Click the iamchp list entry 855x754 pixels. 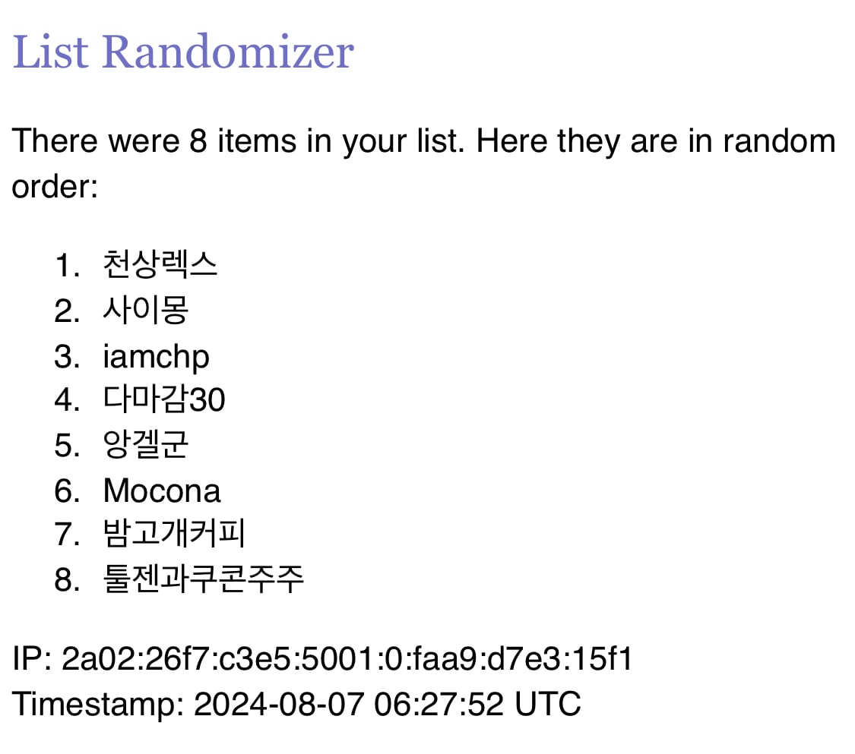[x=156, y=358]
